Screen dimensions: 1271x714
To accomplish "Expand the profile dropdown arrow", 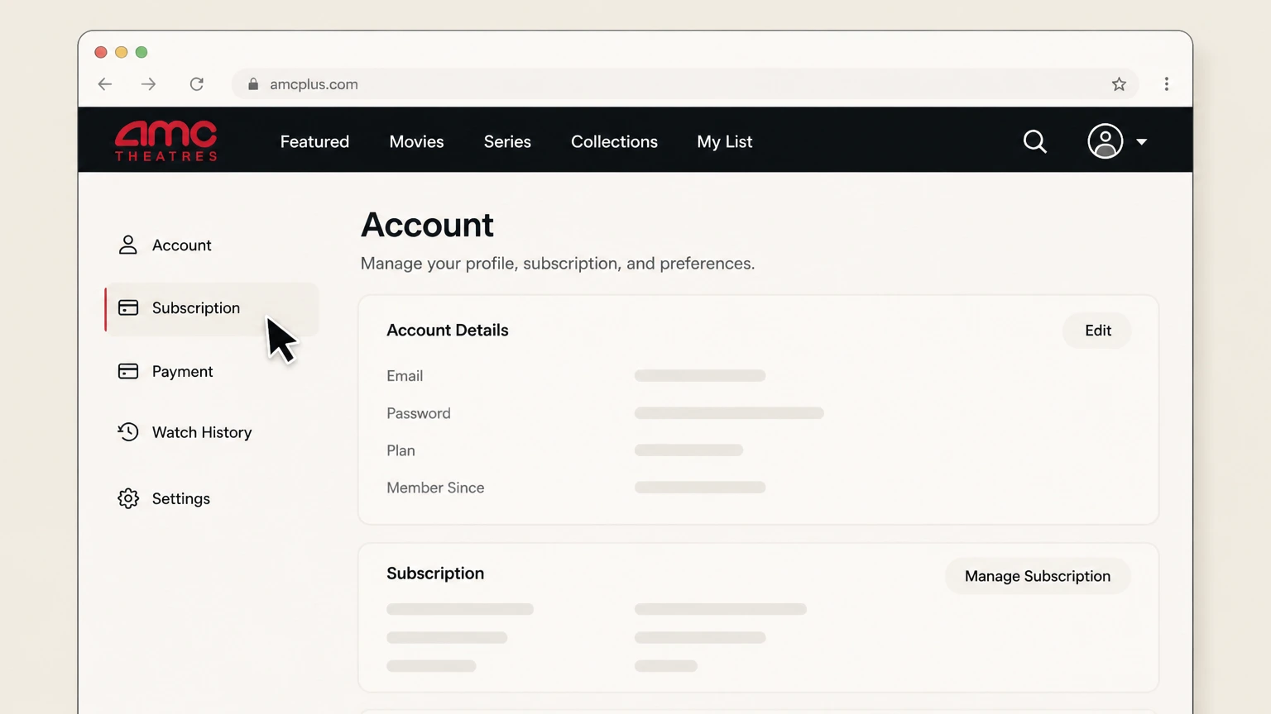I will [x=1142, y=142].
